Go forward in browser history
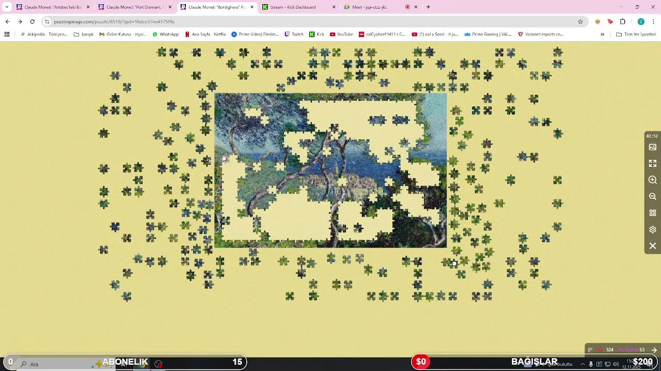 coord(20,22)
